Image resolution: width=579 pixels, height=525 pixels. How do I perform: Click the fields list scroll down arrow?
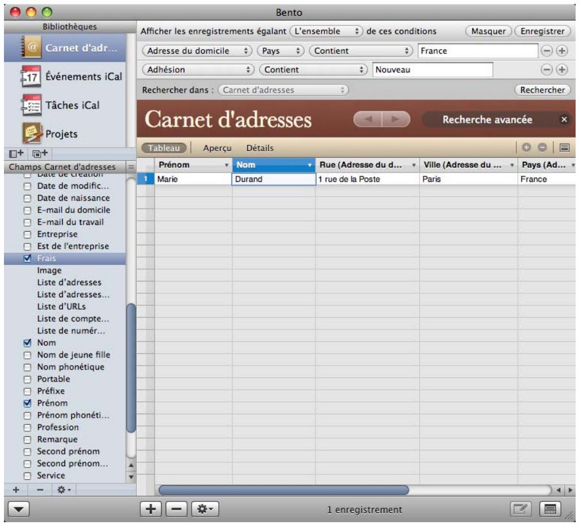point(131,477)
